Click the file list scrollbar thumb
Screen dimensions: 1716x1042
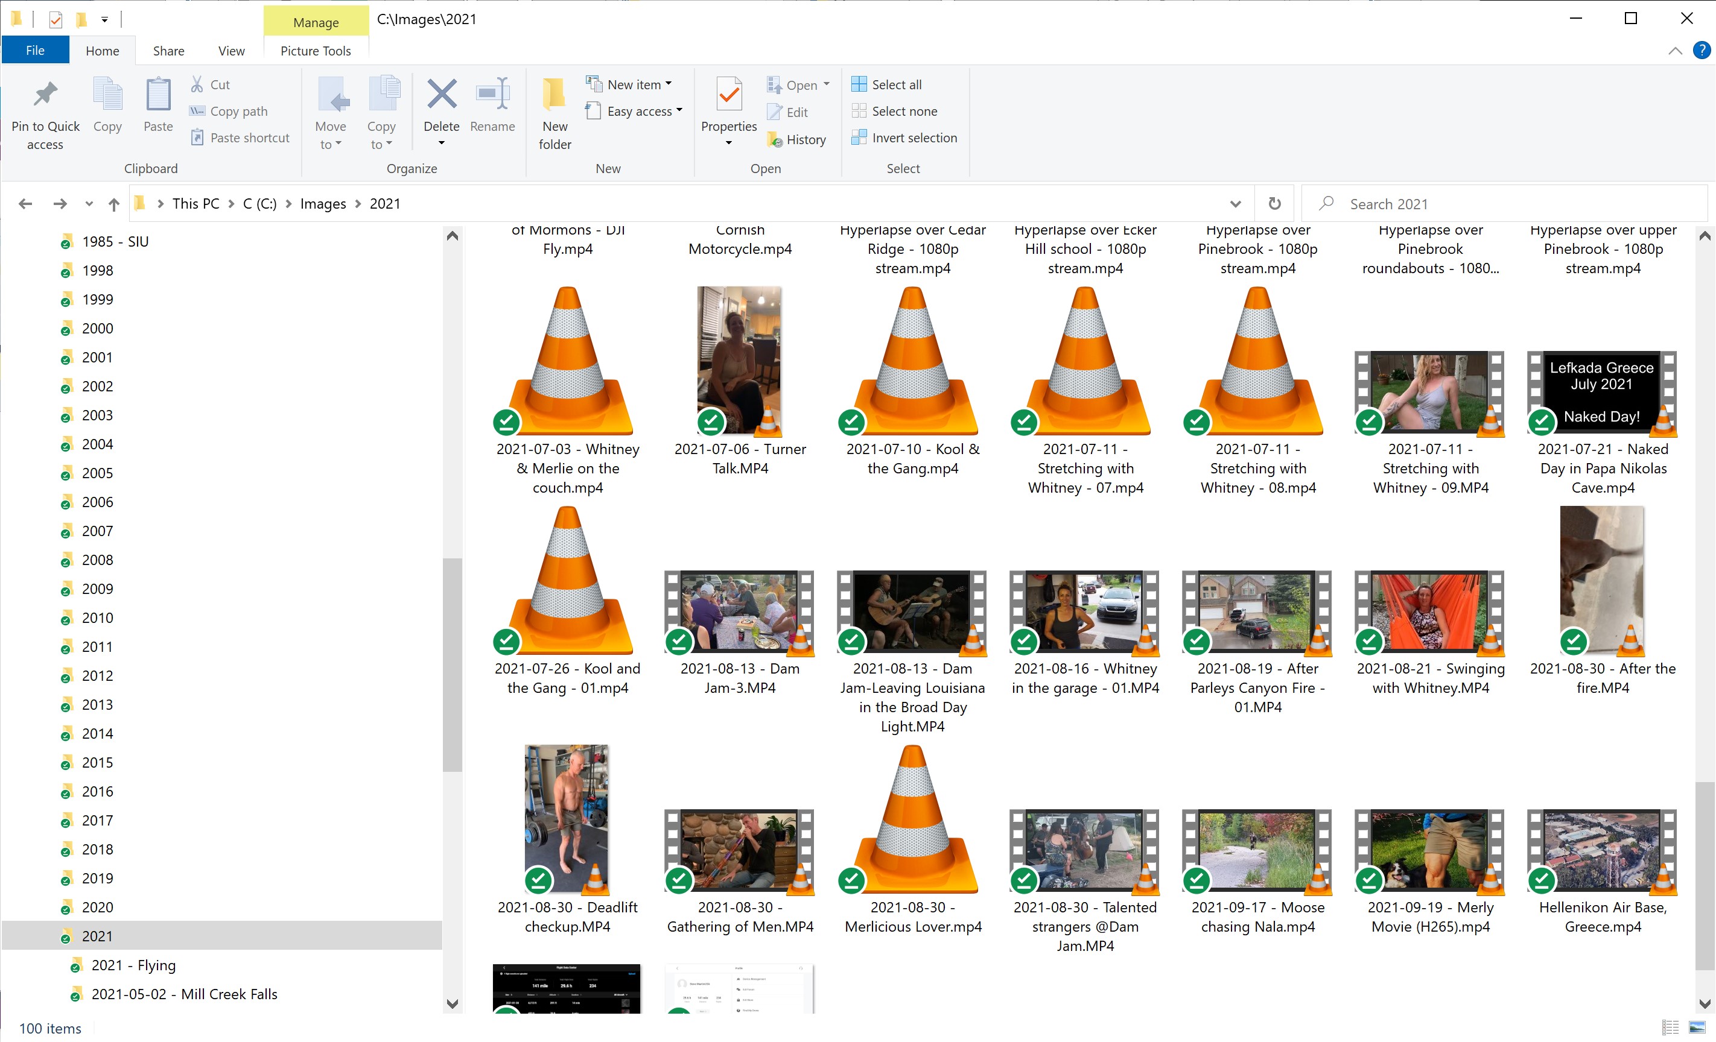pos(1704,876)
